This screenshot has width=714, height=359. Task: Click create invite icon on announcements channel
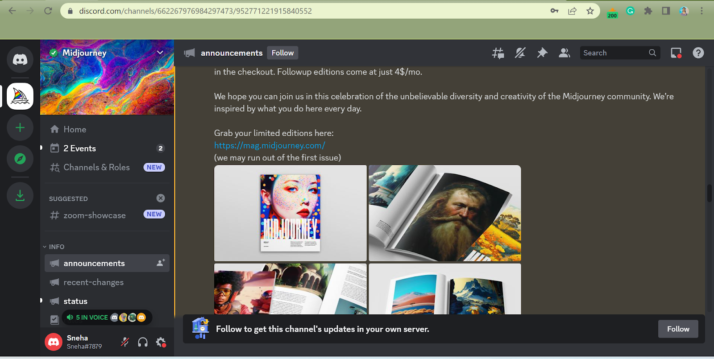(x=161, y=263)
